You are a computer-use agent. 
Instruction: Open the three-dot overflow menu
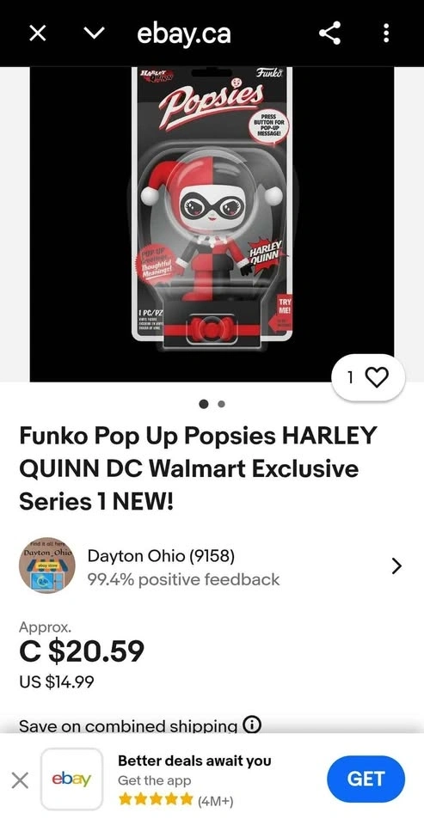pyautogui.click(x=386, y=34)
